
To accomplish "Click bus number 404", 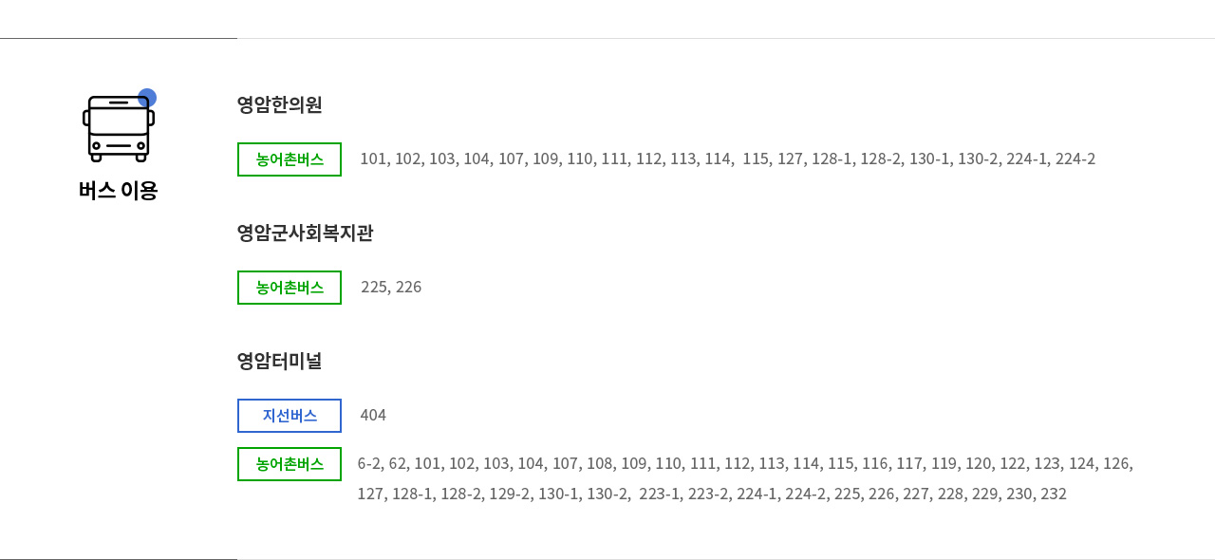I will [x=373, y=416].
